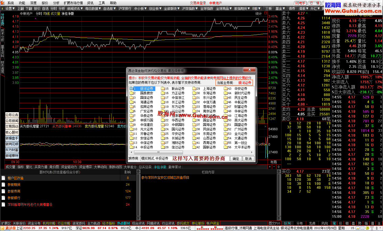This screenshot has width=383, height=231.
Task: Expand the 自选股 dropdown
Action: [110, 8]
